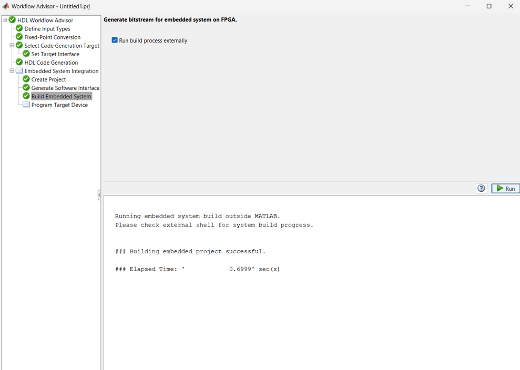Click the check mark icon next to HDL Code Generation
The height and width of the screenshot is (370, 520).
[18, 62]
